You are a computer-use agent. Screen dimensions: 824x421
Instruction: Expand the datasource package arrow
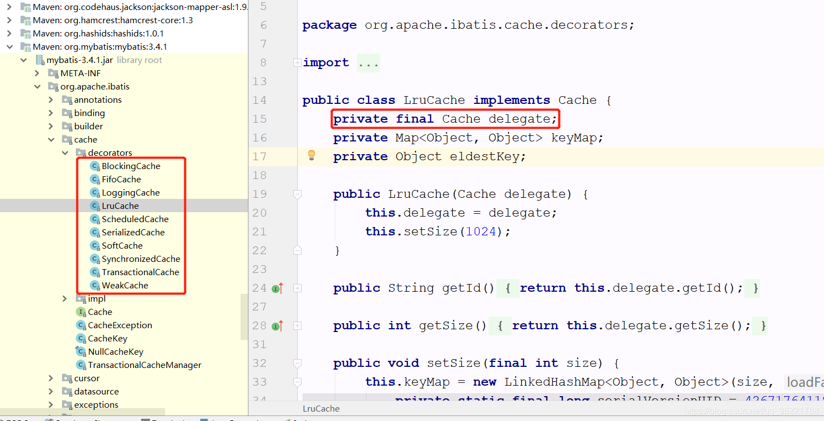click(x=51, y=391)
